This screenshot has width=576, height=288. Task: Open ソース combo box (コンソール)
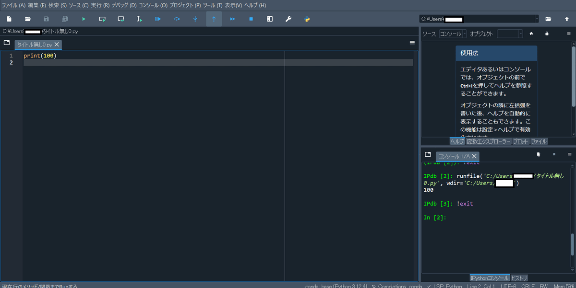click(453, 34)
